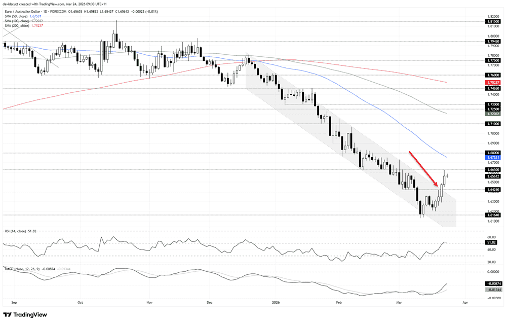This screenshot has width=507, height=323.
Task: Click the blue 1.67531 tag on price axis
Action: (x=493, y=158)
